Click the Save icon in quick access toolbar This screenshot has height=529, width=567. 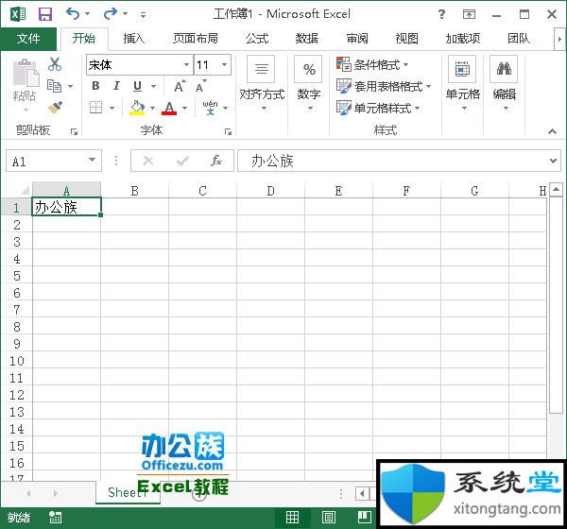point(45,14)
